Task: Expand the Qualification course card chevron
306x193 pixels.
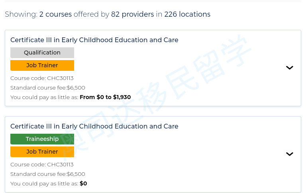Action: [x=290, y=68]
